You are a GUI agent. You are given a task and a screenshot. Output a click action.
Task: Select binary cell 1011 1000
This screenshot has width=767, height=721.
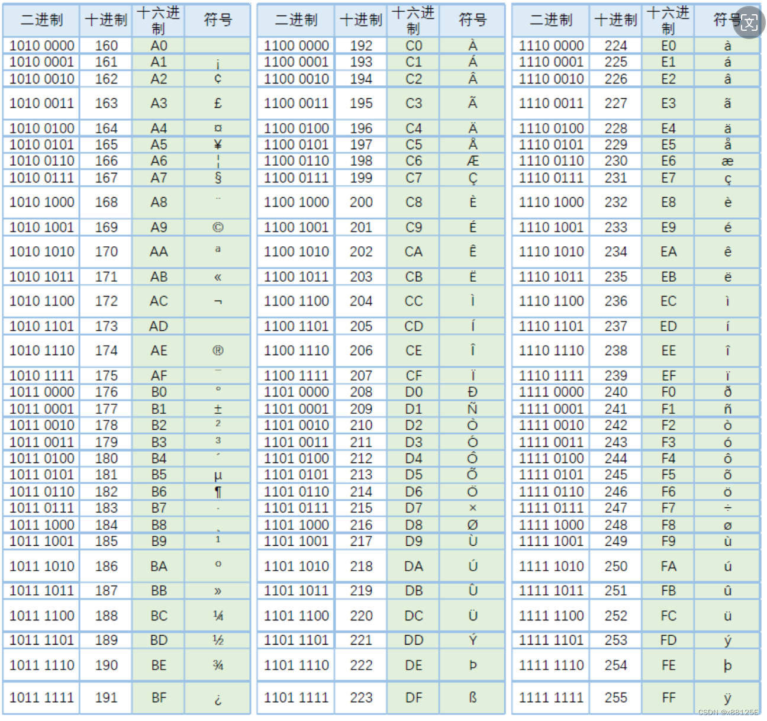click(41, 525)
